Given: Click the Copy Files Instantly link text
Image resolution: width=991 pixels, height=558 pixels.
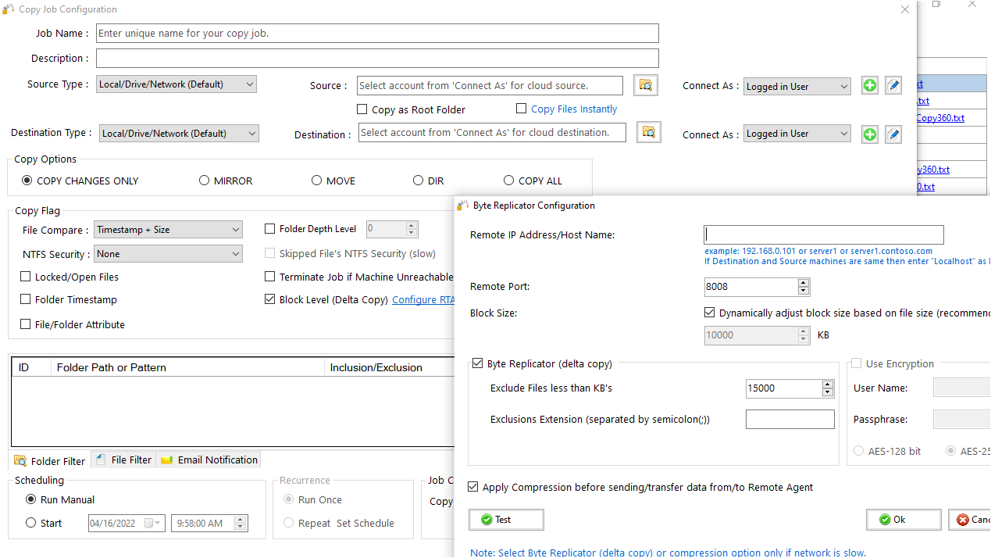Looking at the screenshot, I should coord(574,109).
